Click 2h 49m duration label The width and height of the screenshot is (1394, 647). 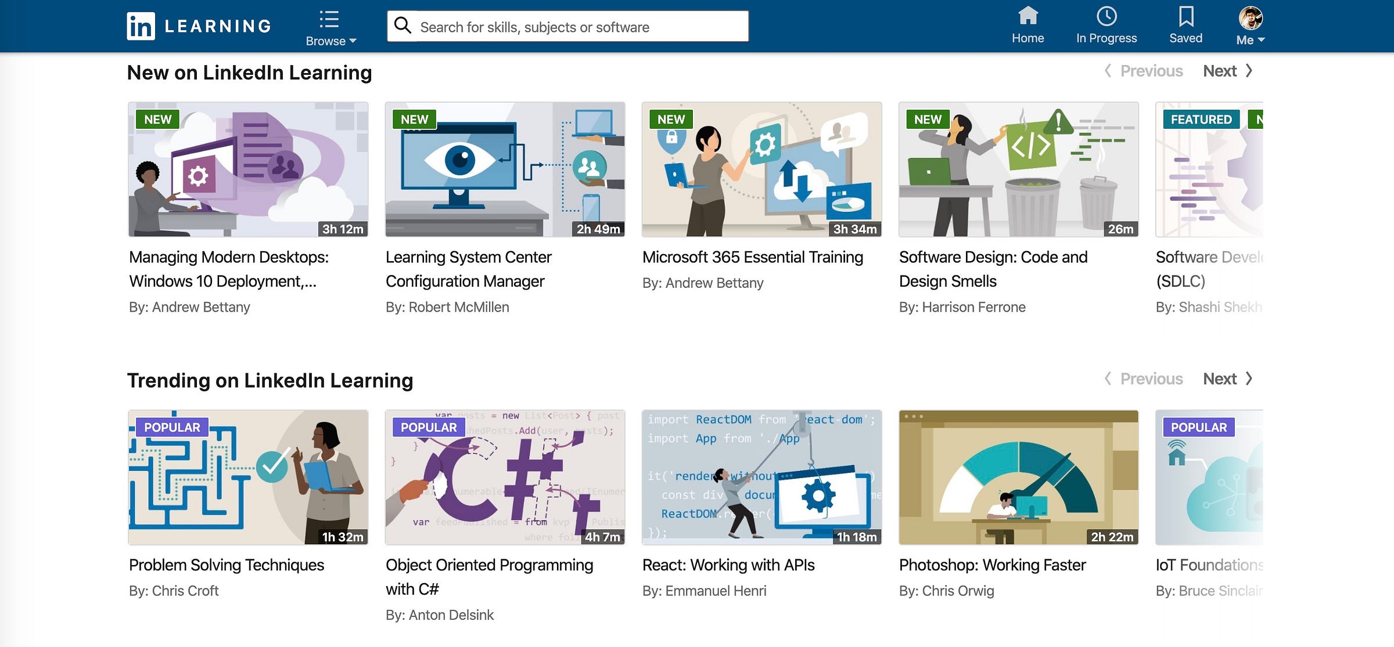click(598, 229)
